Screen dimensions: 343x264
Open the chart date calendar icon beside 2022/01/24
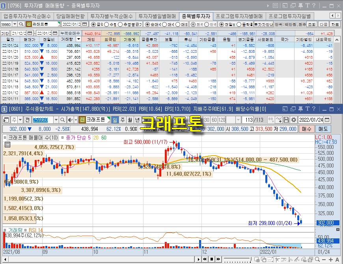tap(327, 120)
